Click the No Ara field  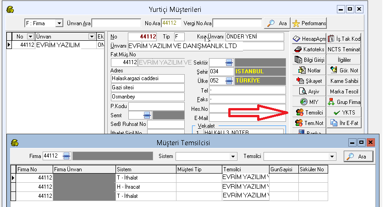pyautogui.click(x=171, y=23)
